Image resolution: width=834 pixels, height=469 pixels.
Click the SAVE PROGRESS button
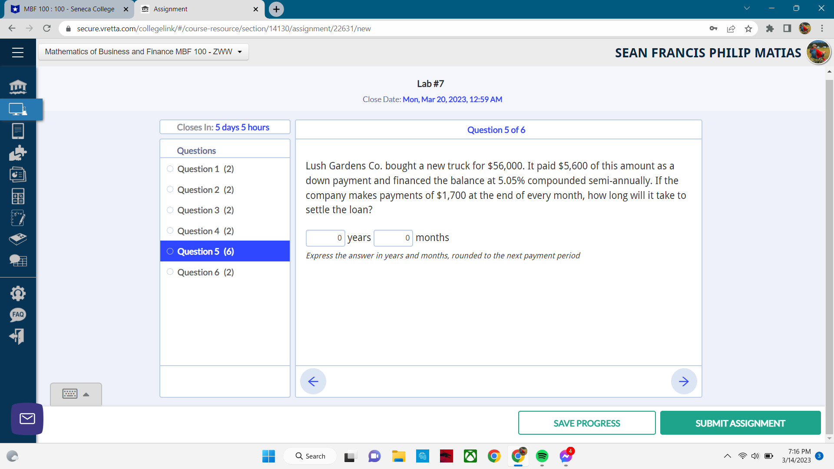click(586, 423)
